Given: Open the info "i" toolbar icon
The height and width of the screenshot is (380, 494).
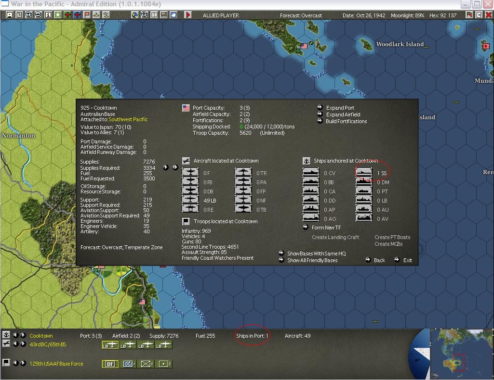Looking at the screenshot, I should coord(48,15).
